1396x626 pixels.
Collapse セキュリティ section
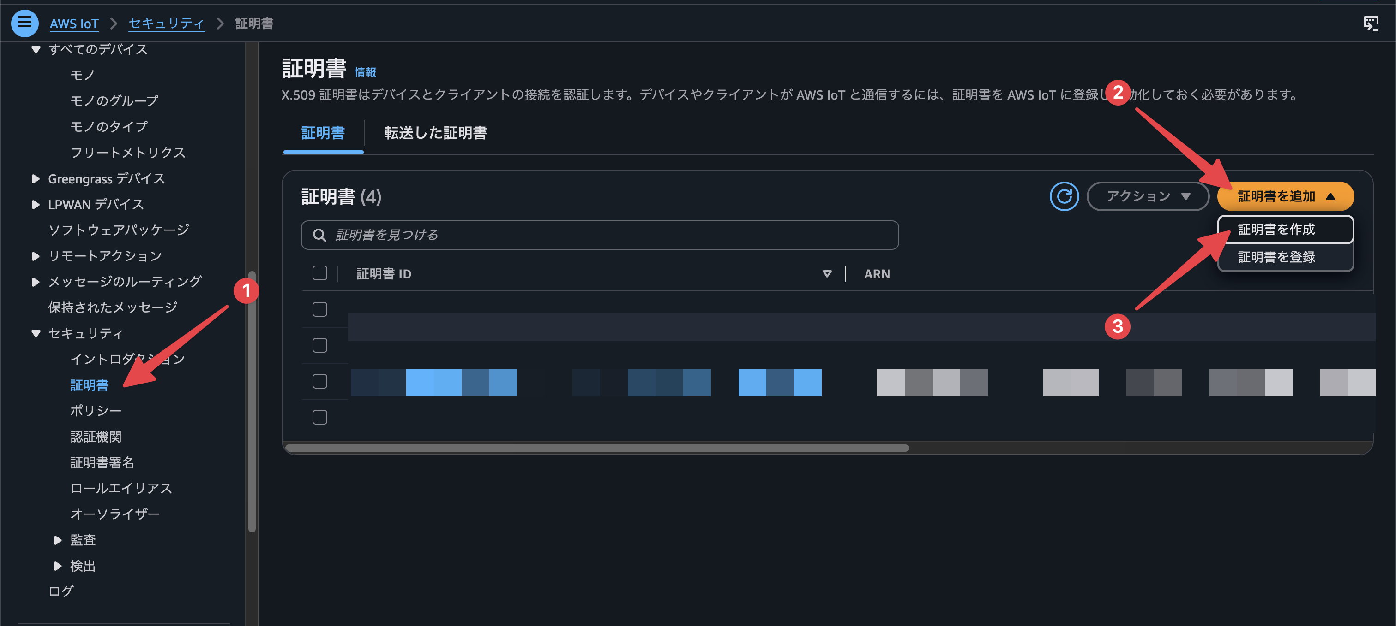pyautogui.click(x=36, y=334)
